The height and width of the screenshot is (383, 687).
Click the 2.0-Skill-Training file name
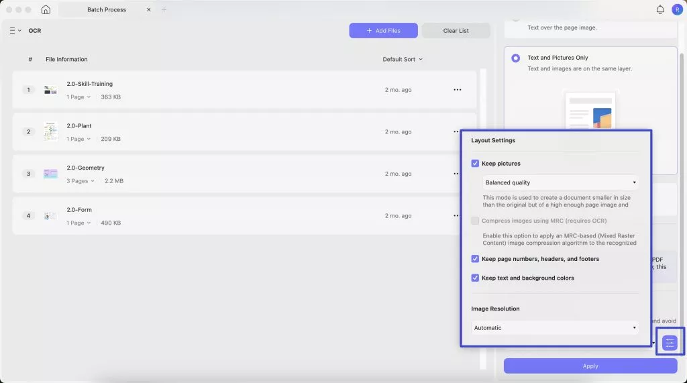click(89, 84)
